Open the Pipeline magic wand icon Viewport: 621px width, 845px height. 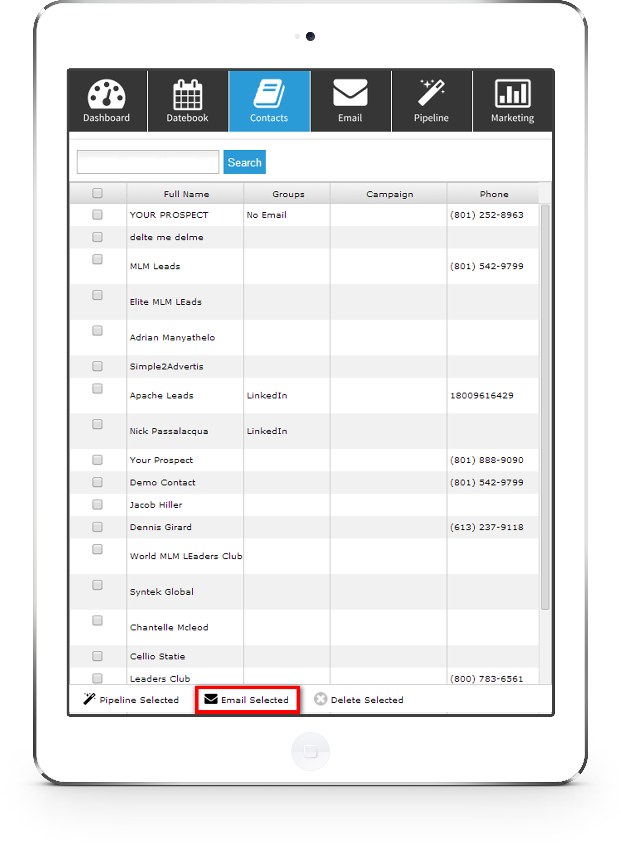click(431, 92)
